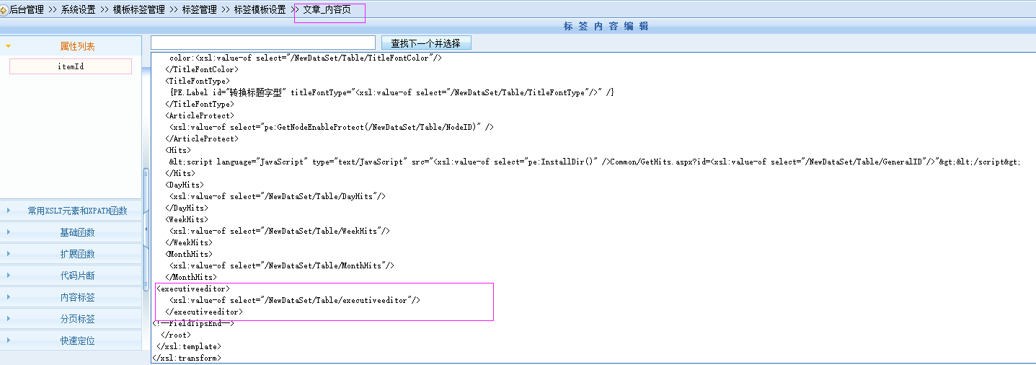This screenshot has height=365, width=1036.
Task: Click the sidebar splitter collapse handle
Action: pos(146,229)
